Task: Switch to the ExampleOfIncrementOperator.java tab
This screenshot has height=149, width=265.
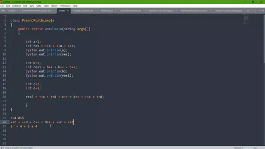Action: coord(37,11)
